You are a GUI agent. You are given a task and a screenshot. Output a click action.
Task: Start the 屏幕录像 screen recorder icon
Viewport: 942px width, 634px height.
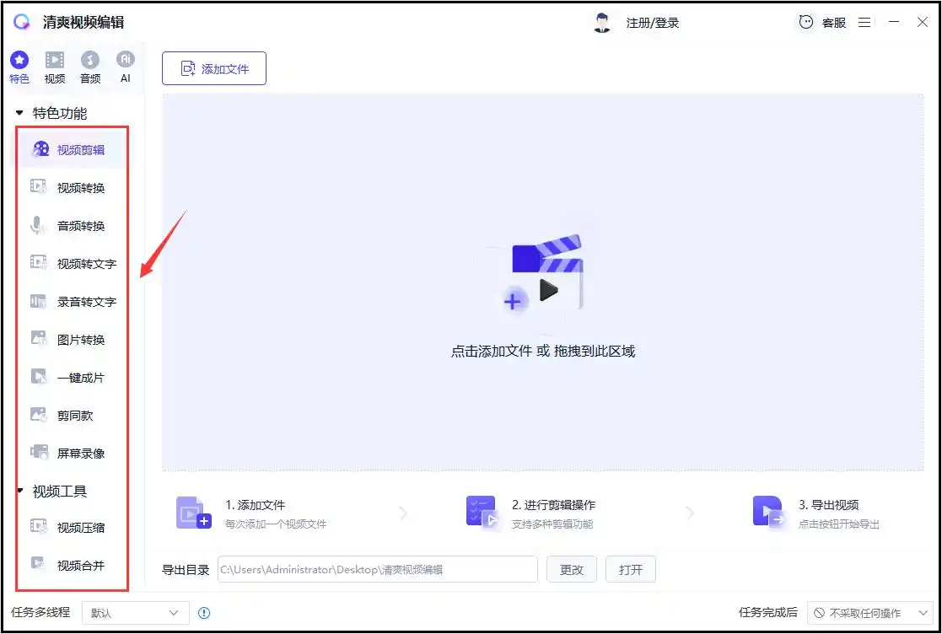(39, 454)
